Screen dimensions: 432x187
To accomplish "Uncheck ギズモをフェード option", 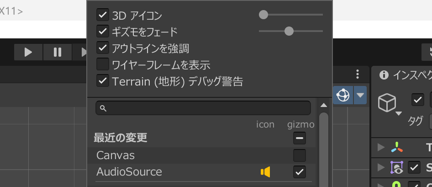I will click(102, 32).
